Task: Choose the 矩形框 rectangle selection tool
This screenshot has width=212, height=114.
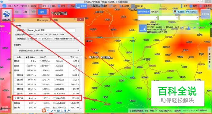Action: click(81, 6)
